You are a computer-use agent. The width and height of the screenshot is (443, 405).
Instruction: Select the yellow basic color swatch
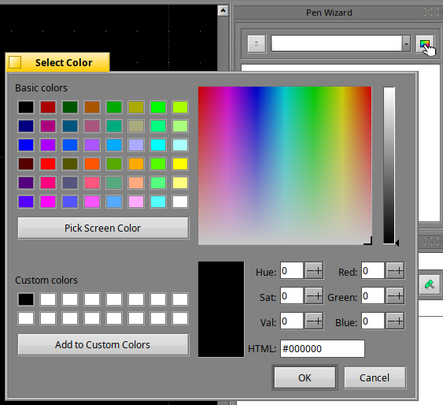click(x=180, y=164)
